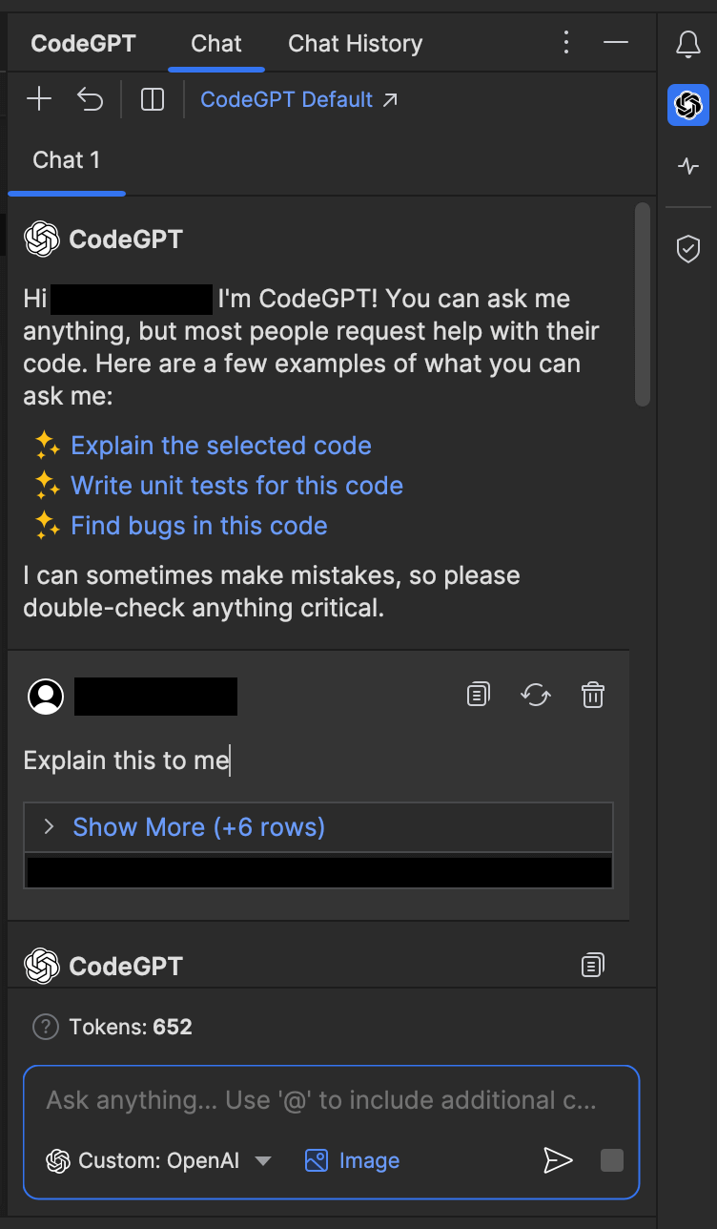Open the notifications bell in sidebar

click(687, 44)
